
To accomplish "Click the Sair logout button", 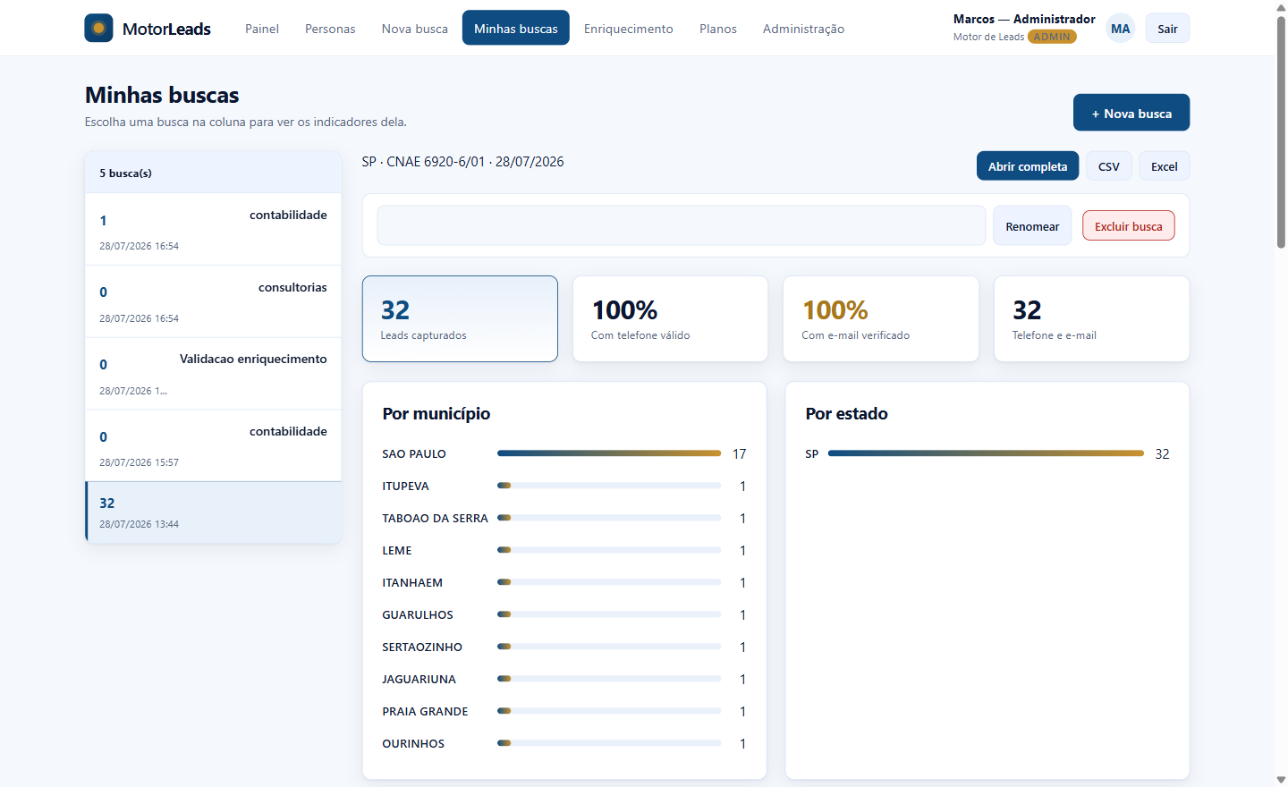I will coord(1167,29).
